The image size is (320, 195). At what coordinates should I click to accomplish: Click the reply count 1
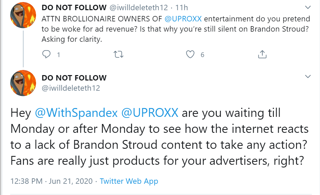click(58, 55)
